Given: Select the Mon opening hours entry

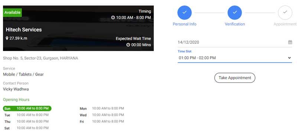Looking at the screenshot, I should tap(102, 108).
